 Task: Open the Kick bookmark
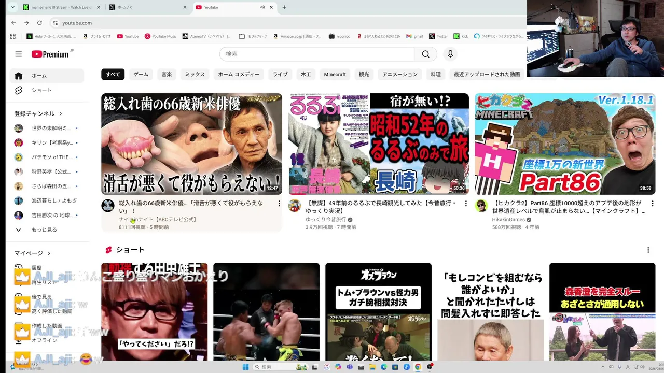click(x=461, y=36)
